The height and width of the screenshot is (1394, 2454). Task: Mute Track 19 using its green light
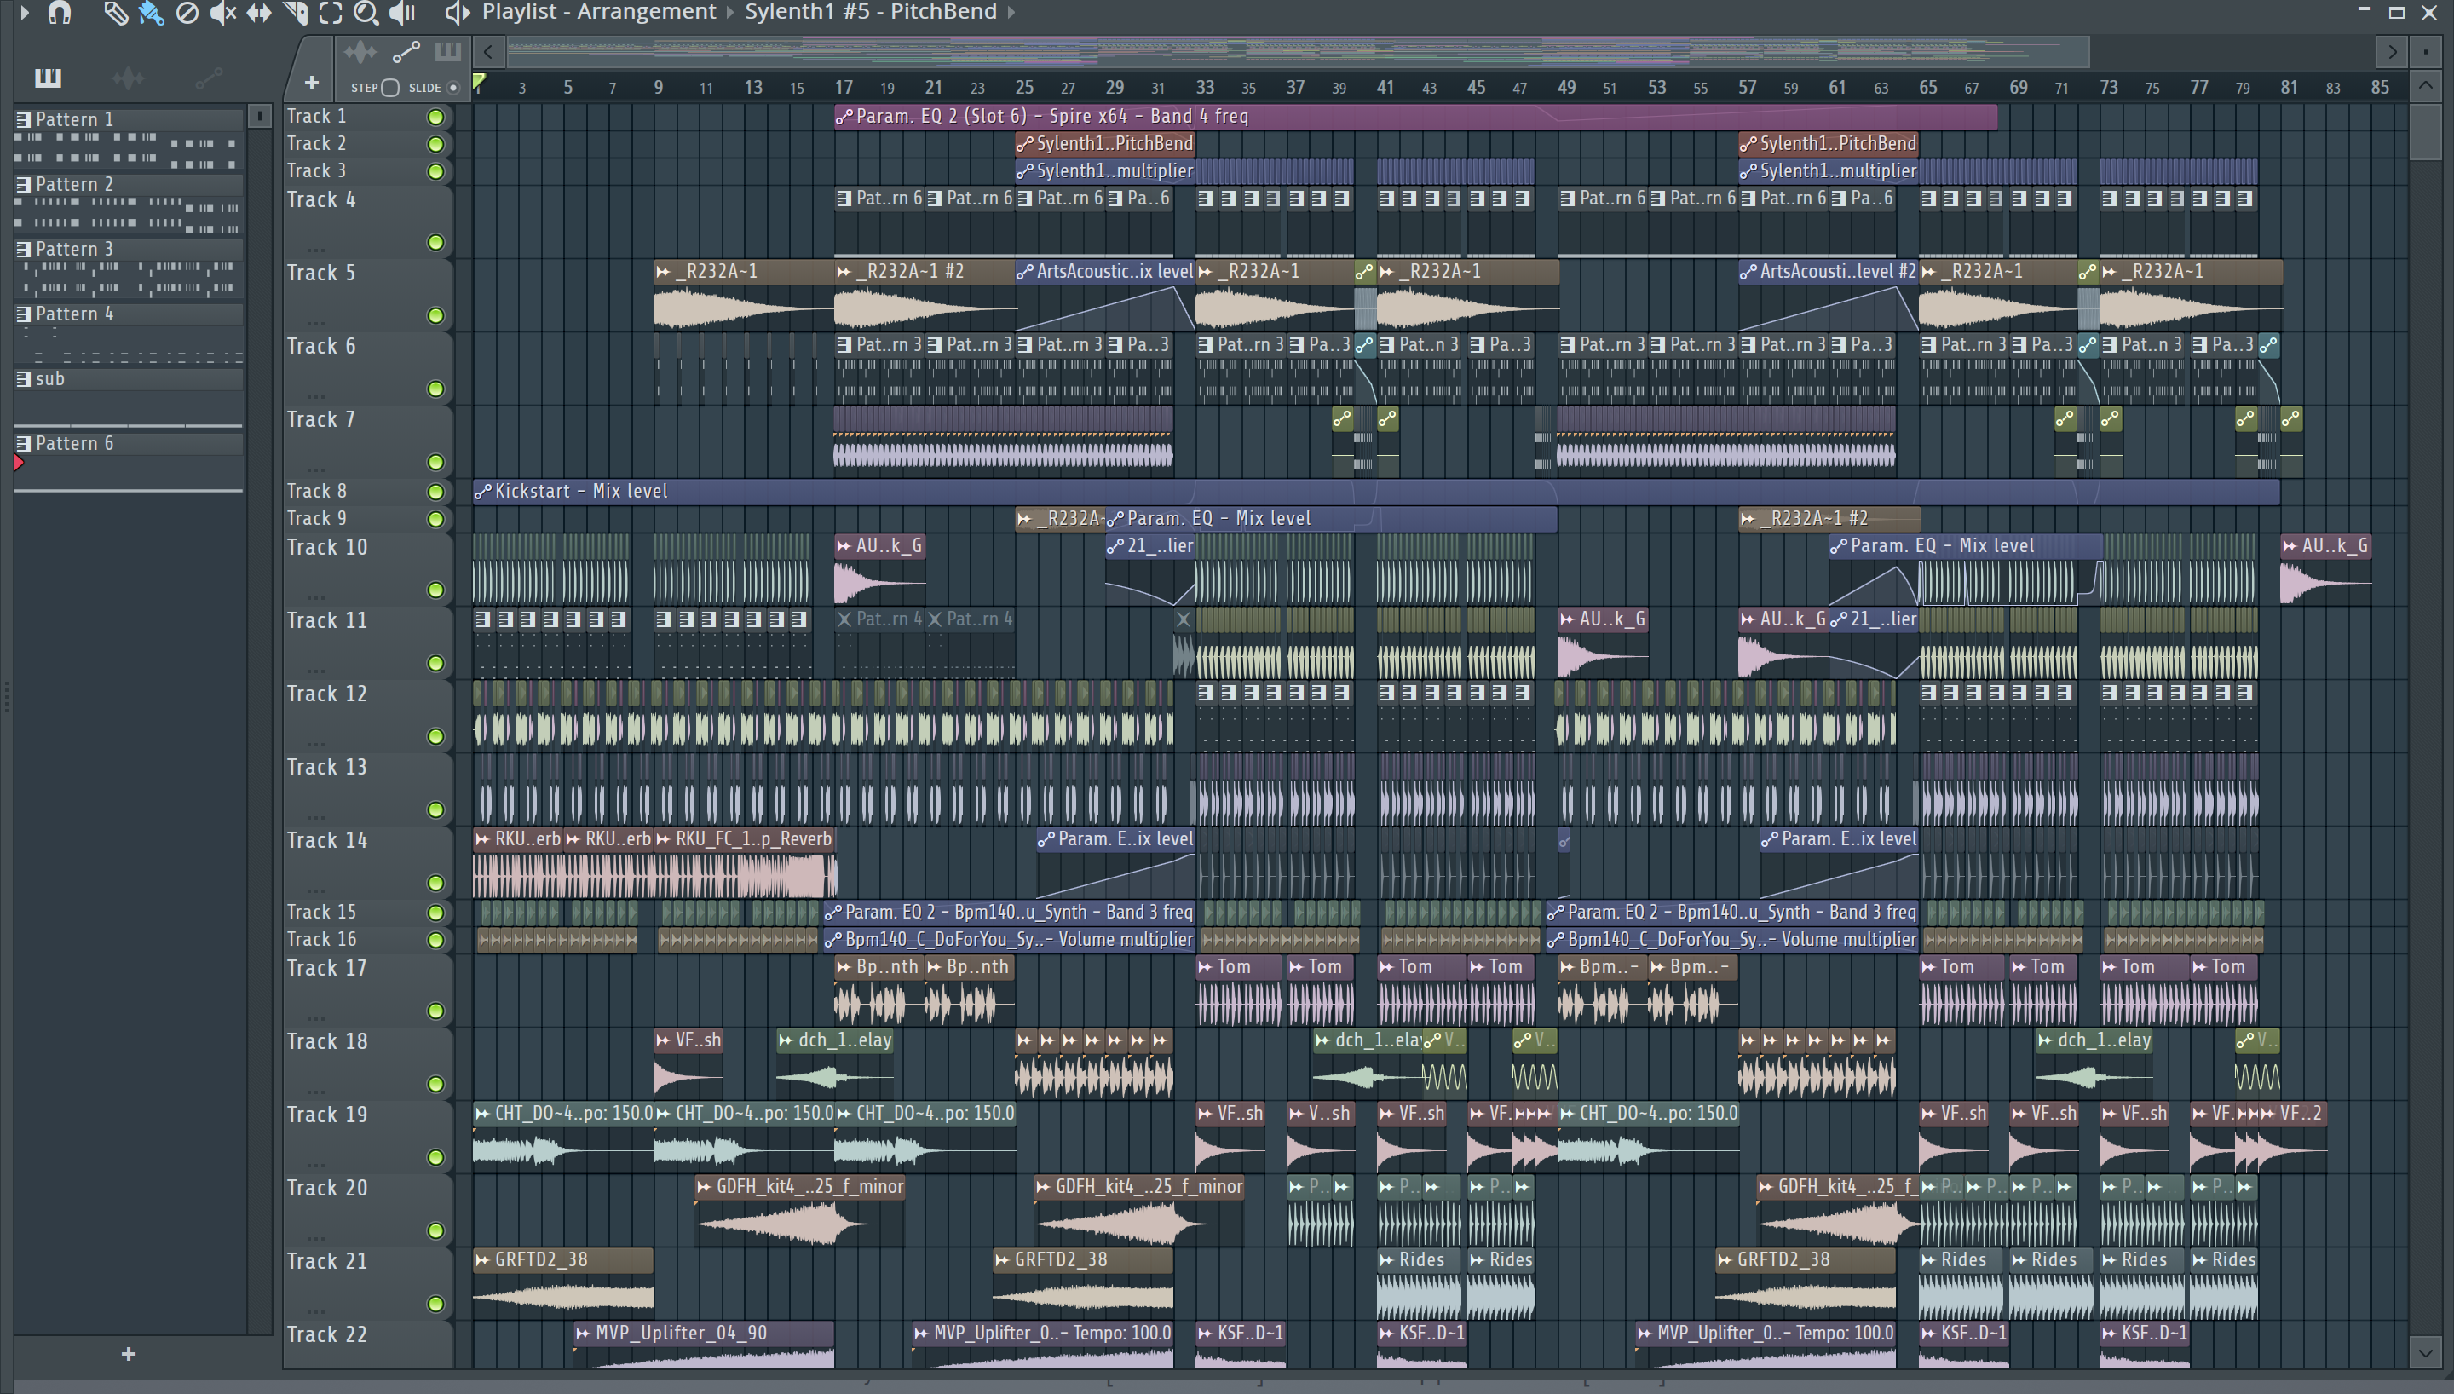point(435,1157)
